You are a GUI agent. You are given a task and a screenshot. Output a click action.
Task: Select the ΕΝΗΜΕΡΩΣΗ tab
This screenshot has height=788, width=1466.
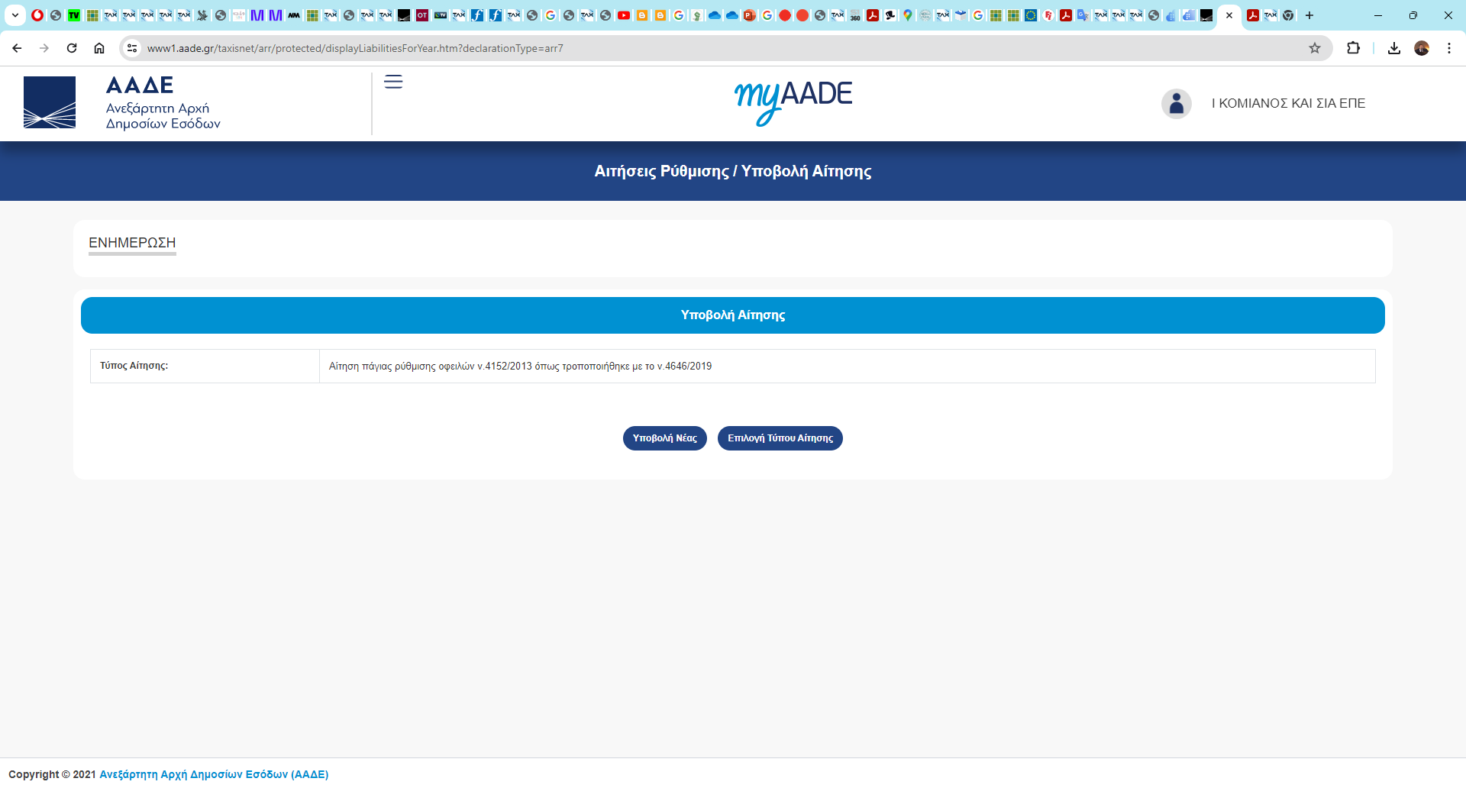[x=132, y=243]
